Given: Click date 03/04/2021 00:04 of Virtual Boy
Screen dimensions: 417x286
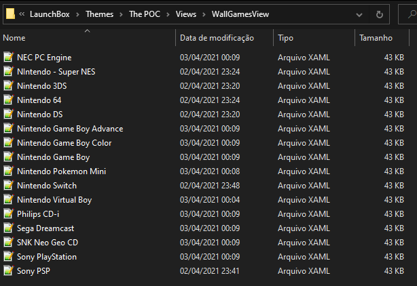Looking at the screenshot, I should tap(210, 200).
